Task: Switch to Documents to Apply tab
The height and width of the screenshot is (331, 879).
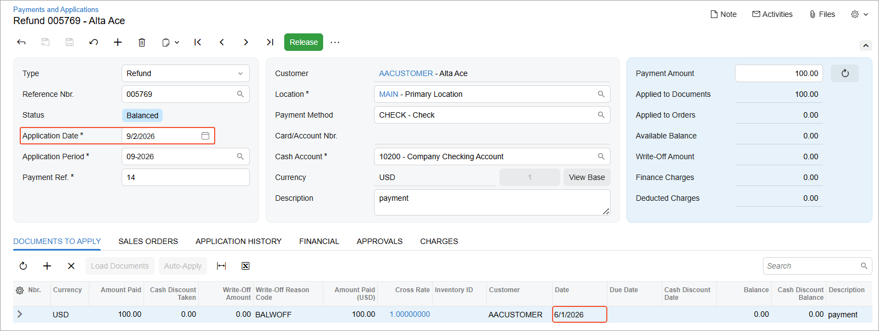Action: tap(57, 241)
